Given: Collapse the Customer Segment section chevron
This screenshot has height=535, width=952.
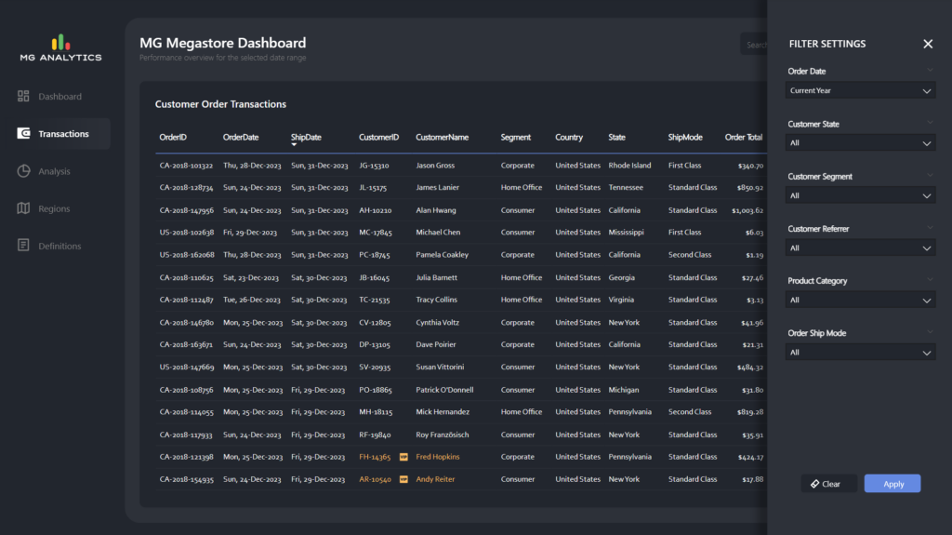Looking at the screenshot, I should click(930, 175).
